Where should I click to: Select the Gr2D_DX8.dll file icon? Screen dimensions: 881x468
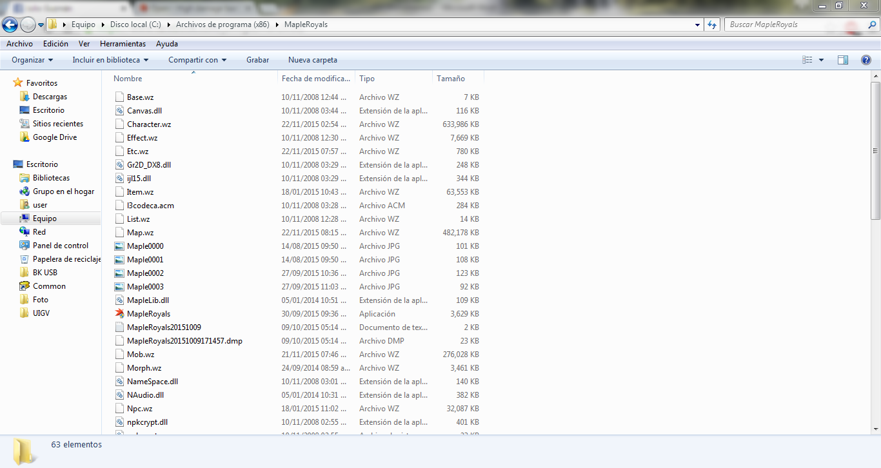point(119,165)
